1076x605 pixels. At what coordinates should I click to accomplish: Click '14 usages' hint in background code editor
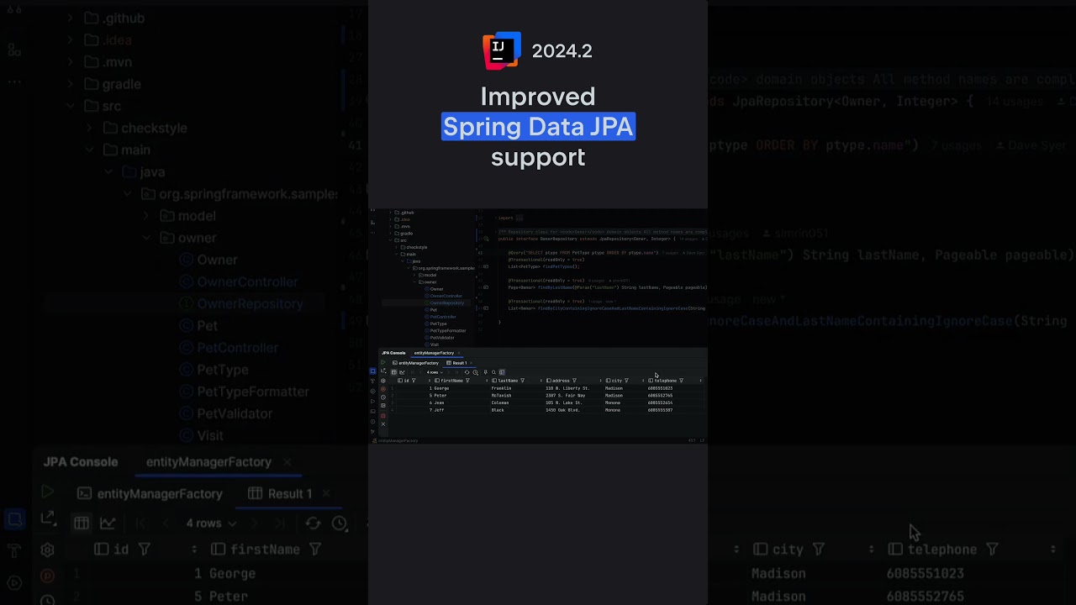[1014, 102]
